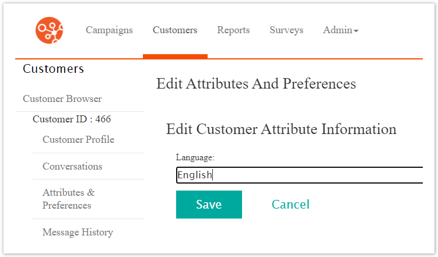
Task: Open Customer Browser in the sidebar
Action: click(x=62, y=98)
